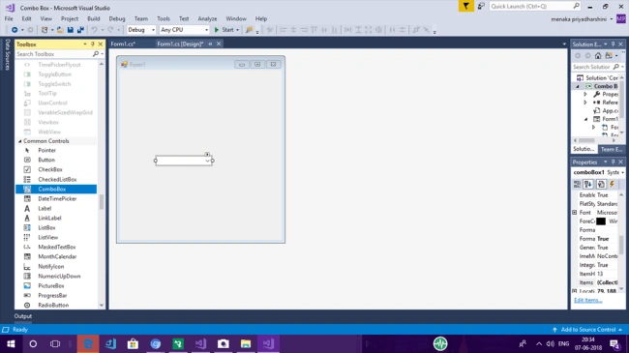Open the Analyze menu

point(207,18)
